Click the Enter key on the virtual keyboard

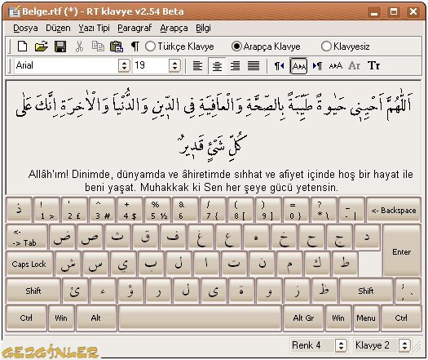(401, 251)
